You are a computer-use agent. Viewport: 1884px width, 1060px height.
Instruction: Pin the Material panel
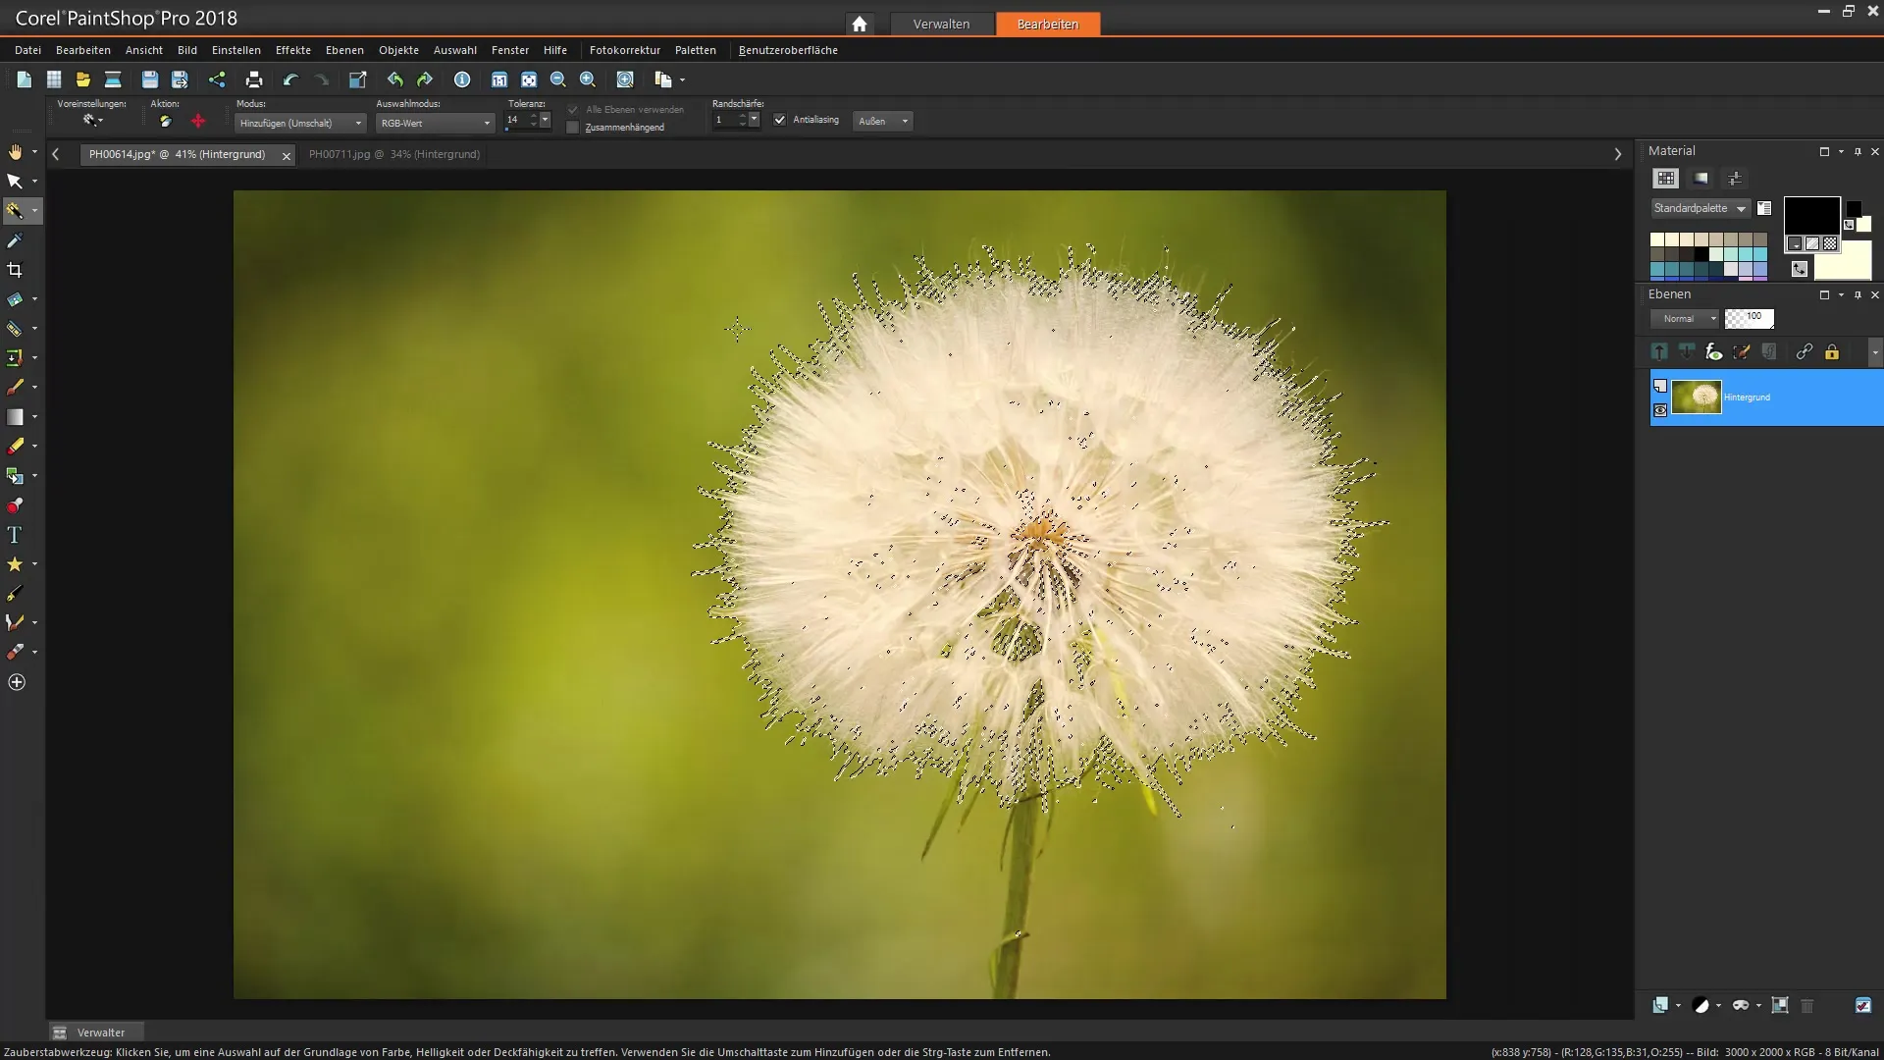pyautogui.click(x=1858, y=151)
